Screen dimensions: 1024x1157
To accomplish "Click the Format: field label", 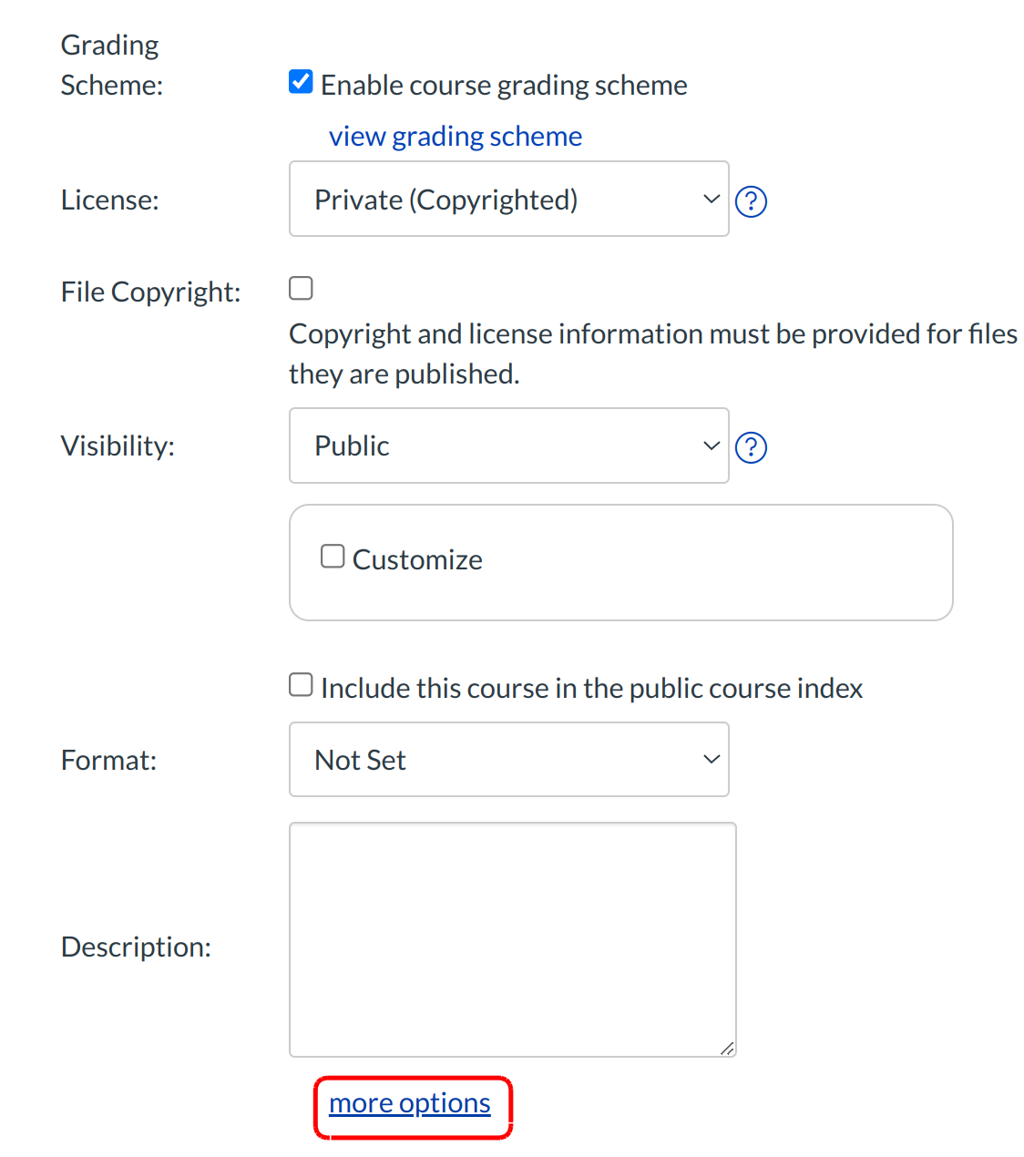I will point(108,761).
